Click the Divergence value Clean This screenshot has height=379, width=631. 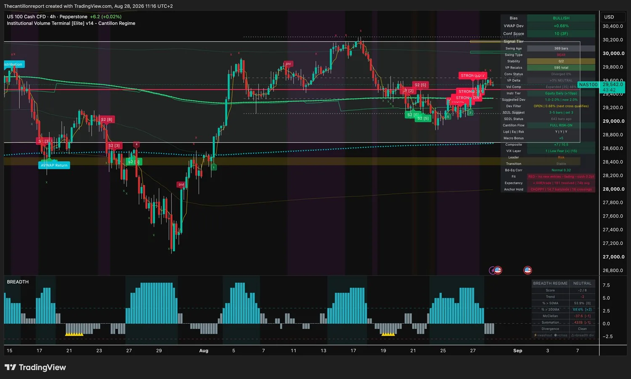pyautogui.click(x=582, y=329)
